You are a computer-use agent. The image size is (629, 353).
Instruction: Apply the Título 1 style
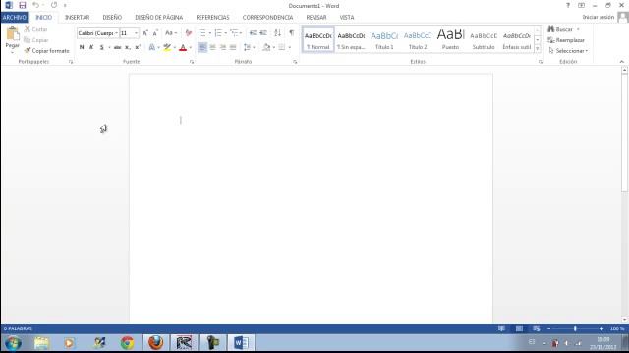(384, 40)
